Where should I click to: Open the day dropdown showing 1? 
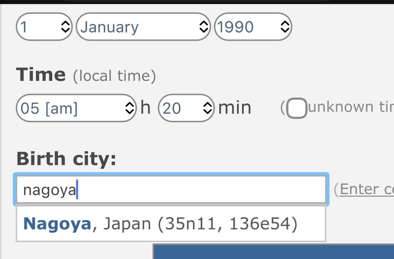point(39,27)
